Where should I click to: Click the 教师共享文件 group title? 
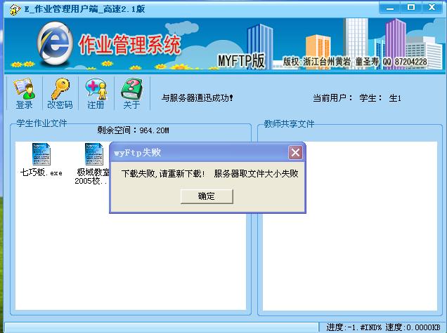click(x=289, y=123)
